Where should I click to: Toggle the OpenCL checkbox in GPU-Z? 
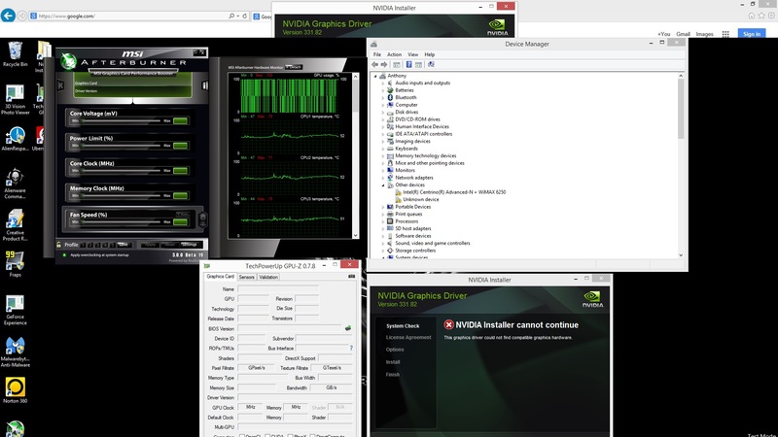pyautogui.click(x=242, y=435)
